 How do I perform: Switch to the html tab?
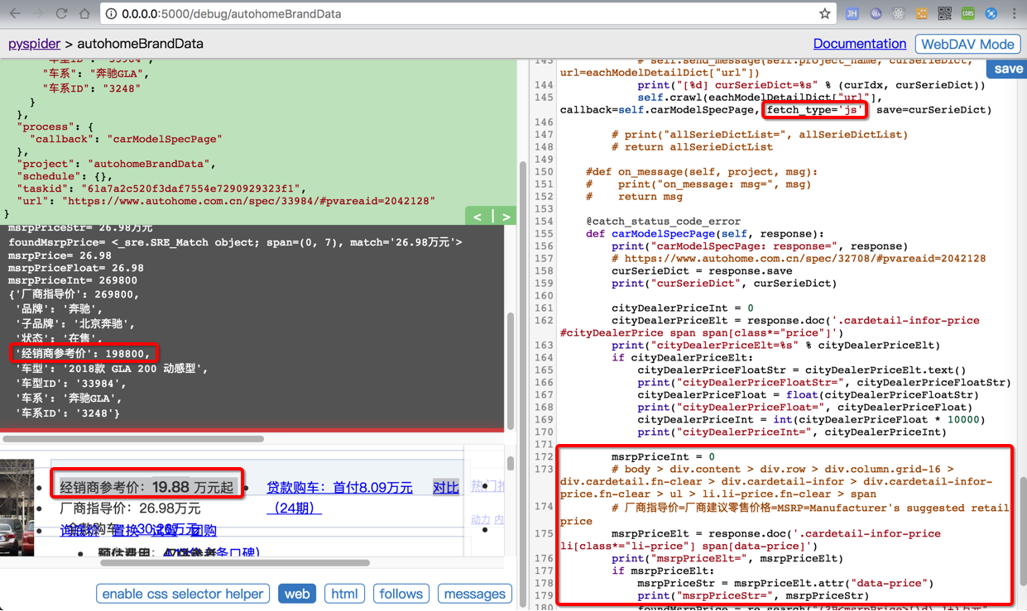(x=344, y=594)
